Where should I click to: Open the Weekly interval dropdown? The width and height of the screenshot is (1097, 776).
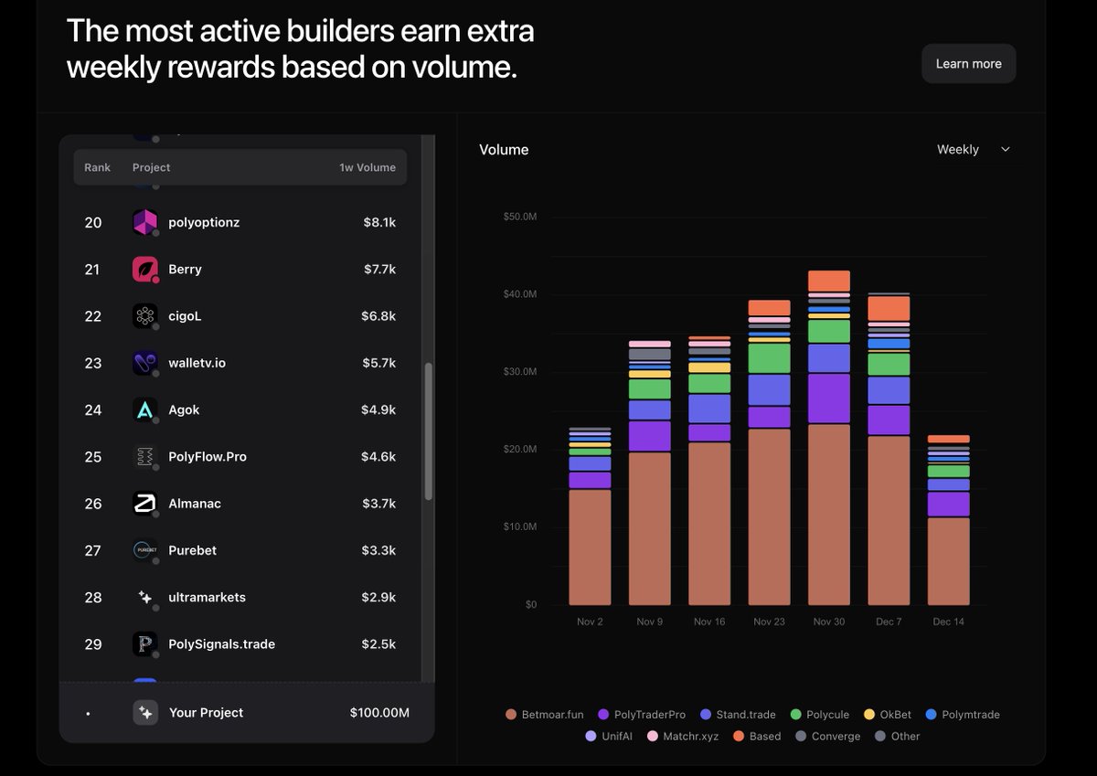tap(974, 149)
